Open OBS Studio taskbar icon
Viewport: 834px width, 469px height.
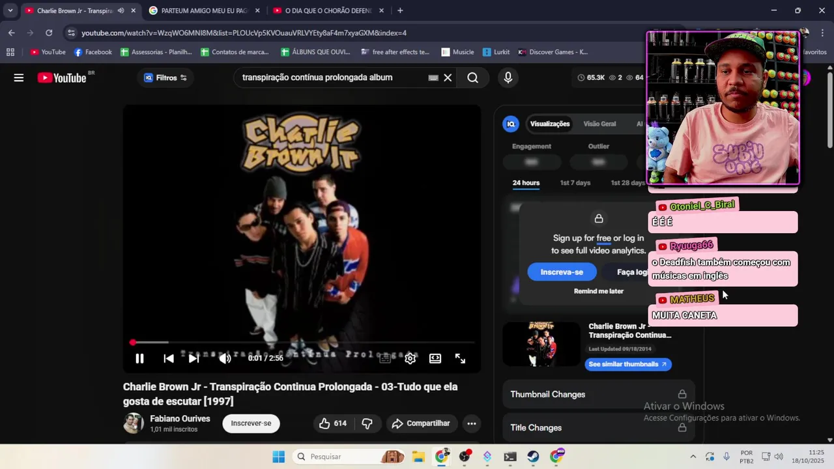pyautogui.click(x=465, y=457)
